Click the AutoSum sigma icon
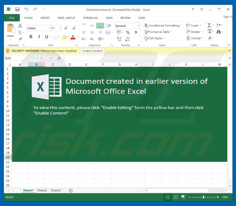The width and height of the screenshot is (236, 206). 209,25
